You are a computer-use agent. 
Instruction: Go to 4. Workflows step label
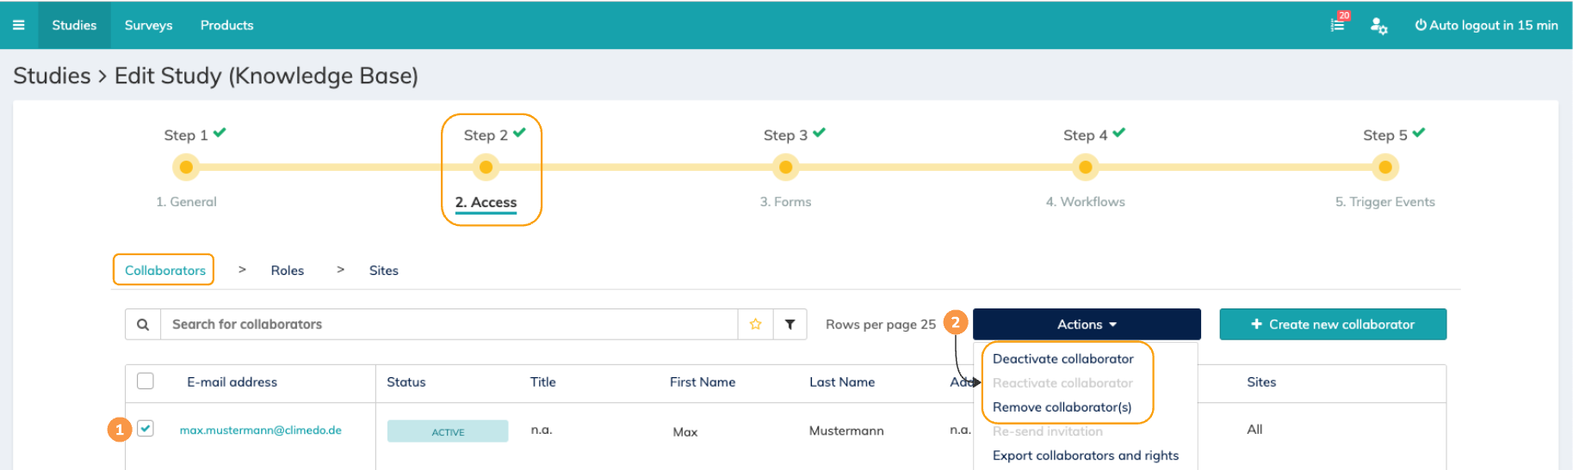tap(1085, 202)
